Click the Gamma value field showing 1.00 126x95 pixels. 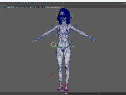point(43,7)
